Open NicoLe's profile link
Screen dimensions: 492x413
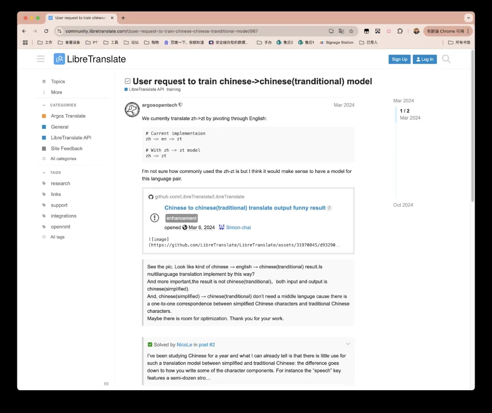coord(184,345)
